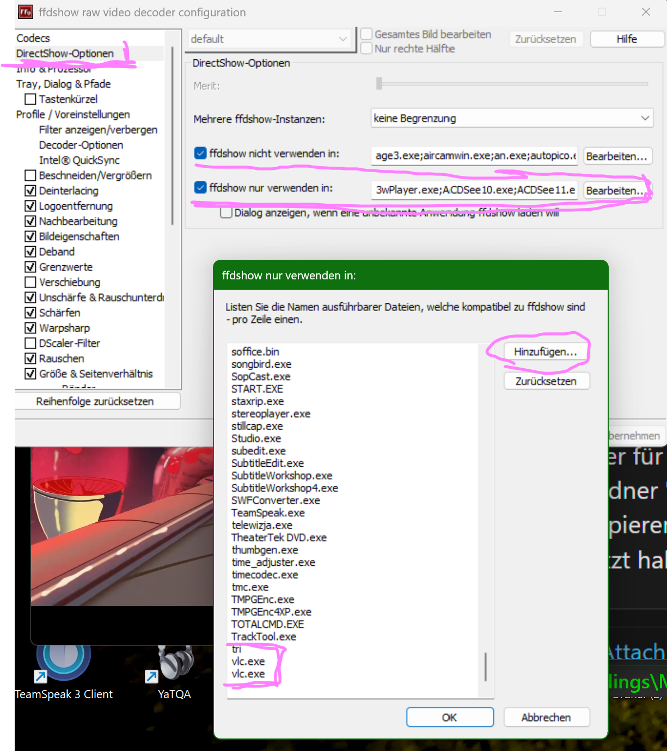Click Bearbeiten for the 'nicht verwenden' list

(x=617, y=156)
